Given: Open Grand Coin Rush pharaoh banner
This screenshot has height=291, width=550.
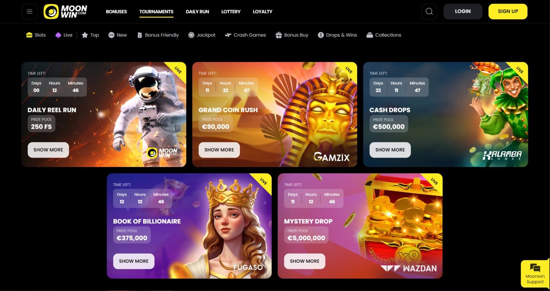Looking at the screenshot, I should coord(275,114).
